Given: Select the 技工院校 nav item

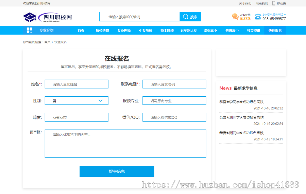Looking at the screenshot, I should [167, 31].
